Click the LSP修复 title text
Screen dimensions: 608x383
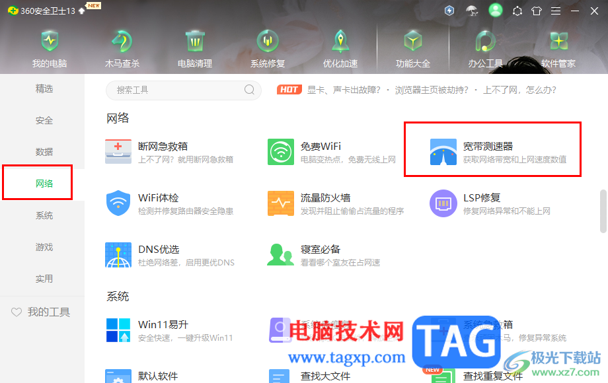tap(482, 198)
